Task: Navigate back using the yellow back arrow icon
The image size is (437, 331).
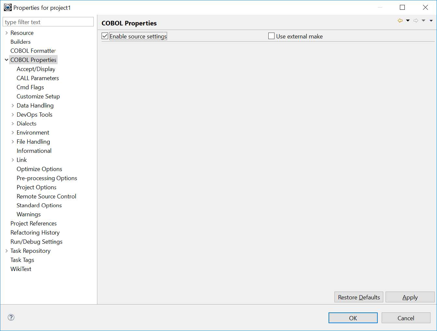Action: coord(400,20)
